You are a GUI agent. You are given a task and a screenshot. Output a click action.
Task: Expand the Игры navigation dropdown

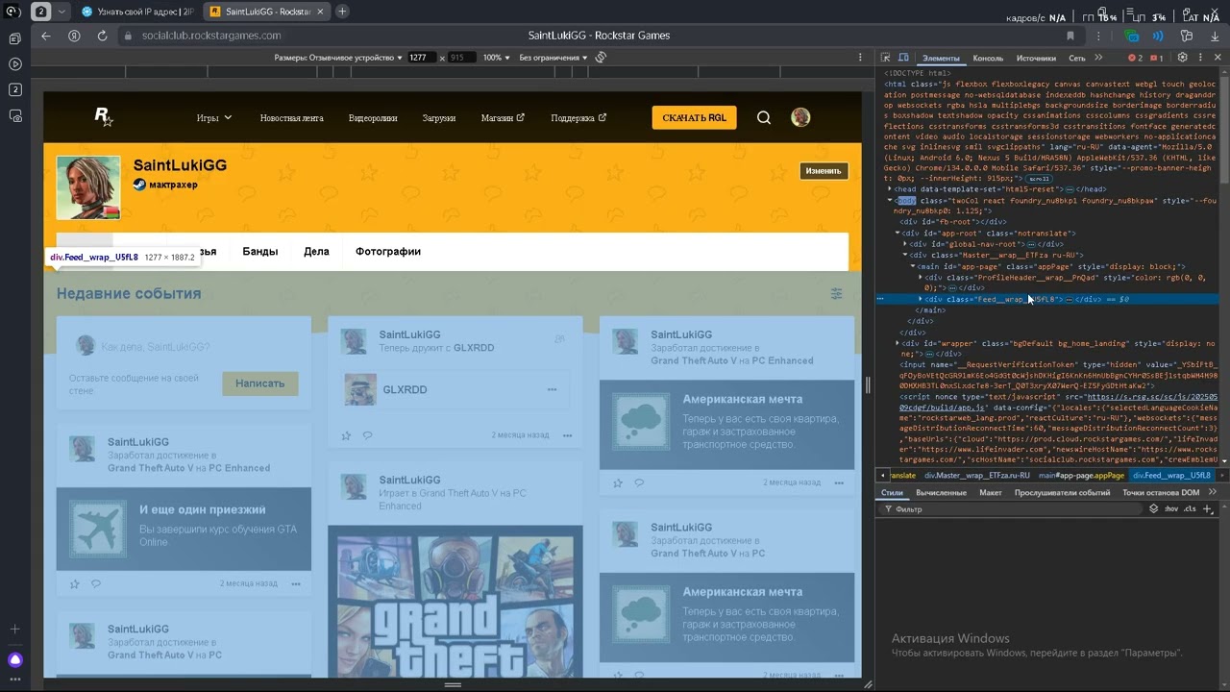click(214, 118)
